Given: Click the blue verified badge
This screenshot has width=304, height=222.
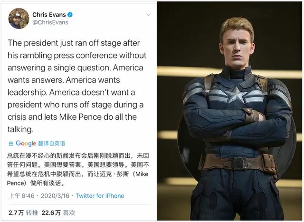Looking at the screenshot, I should pyautogui.click(x=70, y=15).
